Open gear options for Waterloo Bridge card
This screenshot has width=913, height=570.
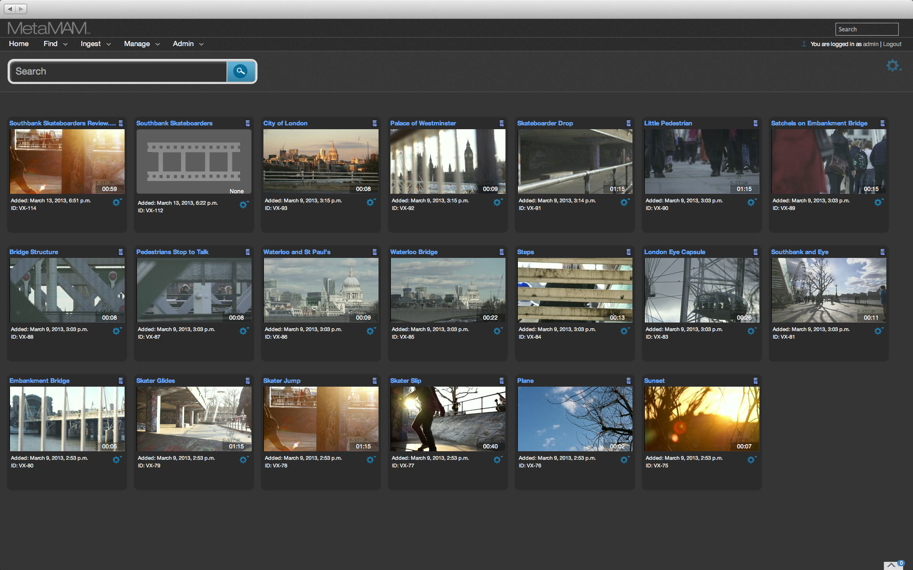498,331
